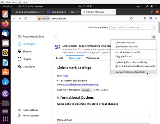Open the View menu of the viewer
160x124 pixels.
coord(8,2)
